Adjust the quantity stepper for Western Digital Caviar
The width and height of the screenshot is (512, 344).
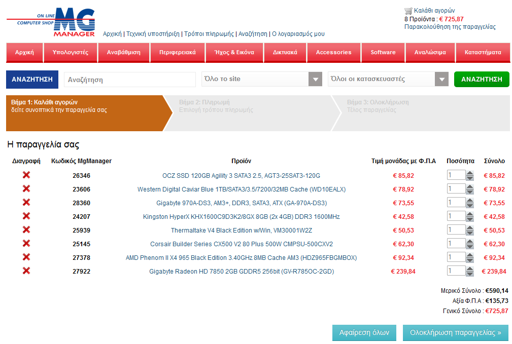point(470,189)
